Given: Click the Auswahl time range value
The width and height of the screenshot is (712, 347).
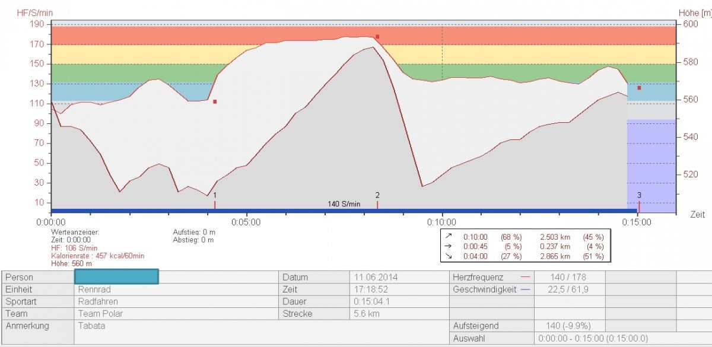Looking at the screenshot, I should point(593,338).
